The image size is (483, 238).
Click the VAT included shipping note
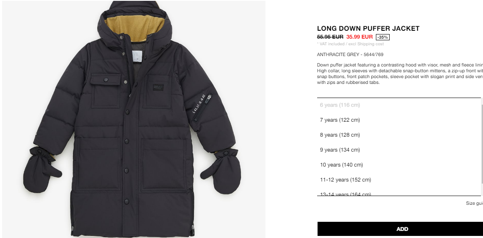tap(350, 44)
